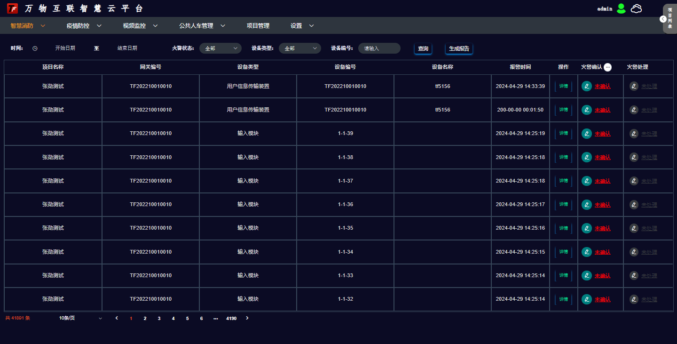Click gray handle icon for device 1-1-35
677x344 pixels.
[634, 228]
